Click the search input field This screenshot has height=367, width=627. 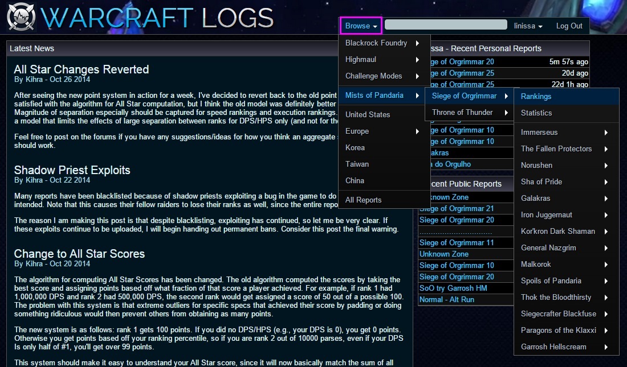point(446,25)
